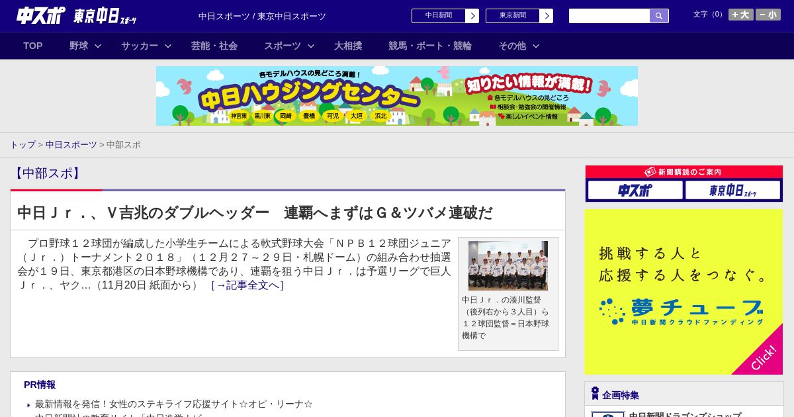Expand the スポーツ dropdown chevron
This screenshot has height=417, width=794.
coord(311,46)
